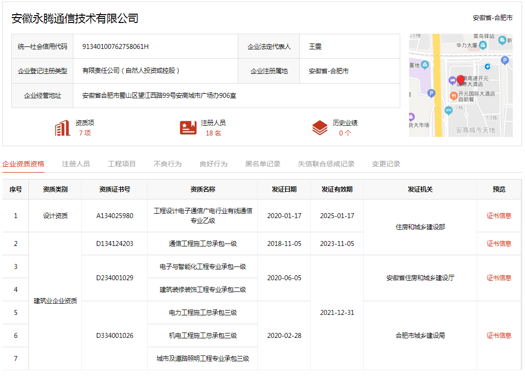
Task: Open 证书信息 for 通信工程施工总承包一级
Action: coord(499,243)
